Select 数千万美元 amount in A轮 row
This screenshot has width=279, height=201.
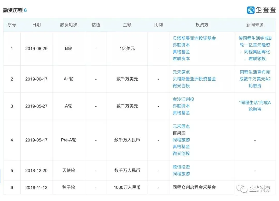(x=127, y=106)
